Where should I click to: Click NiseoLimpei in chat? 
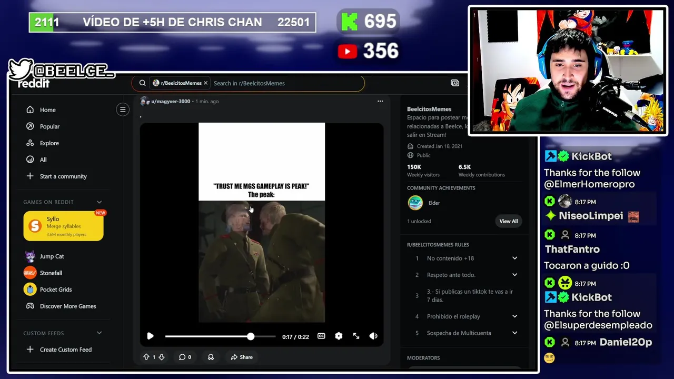pos(591,216)
